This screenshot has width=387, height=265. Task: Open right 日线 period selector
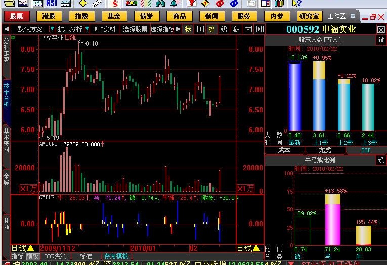pos(248,248)
